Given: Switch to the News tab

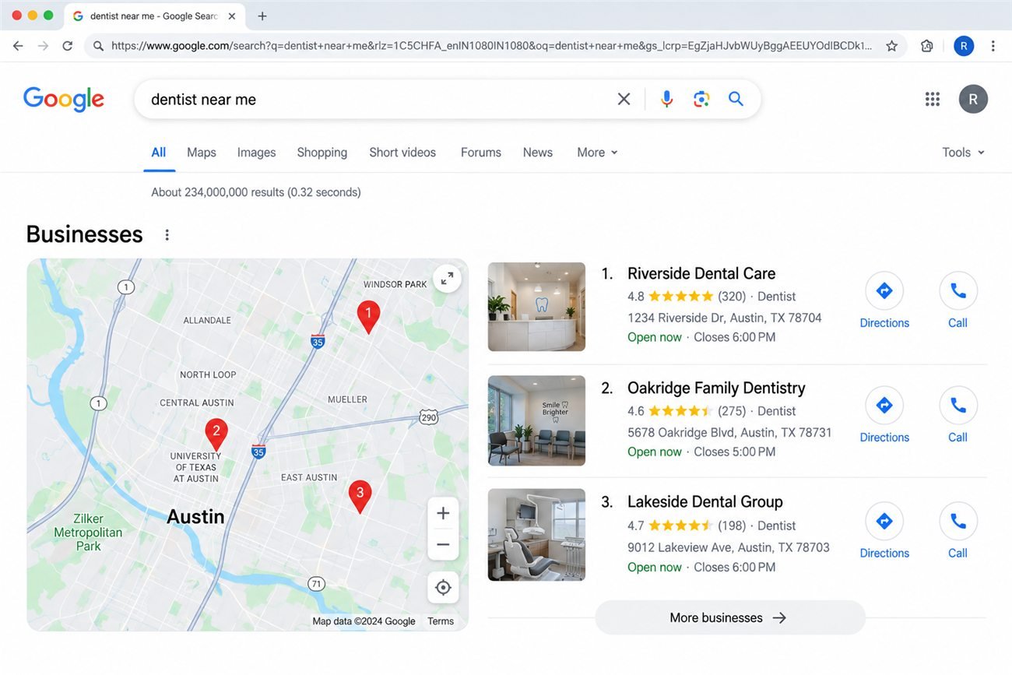Looking at the screenshot, I should pos(538,153).
